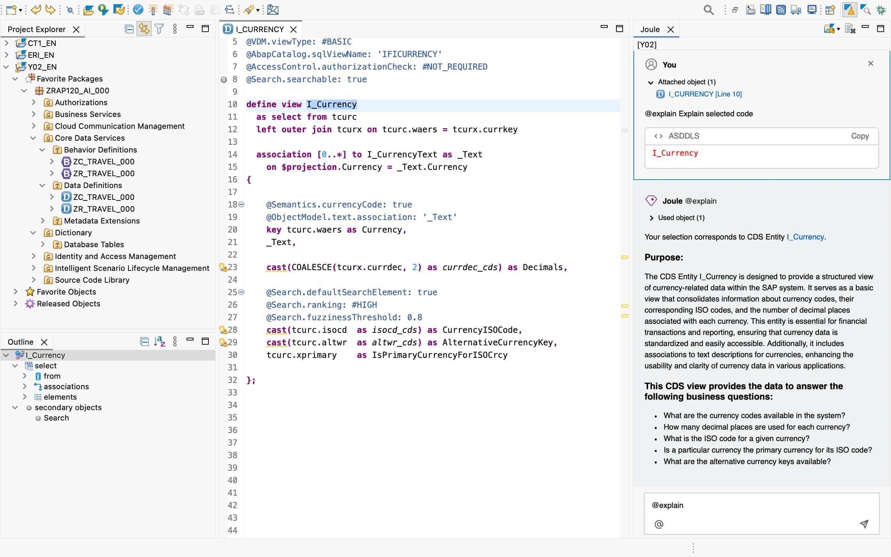Collapse annotation fold at line 25
Viewport: 891px width, 557px height.
tap(241, 292)
